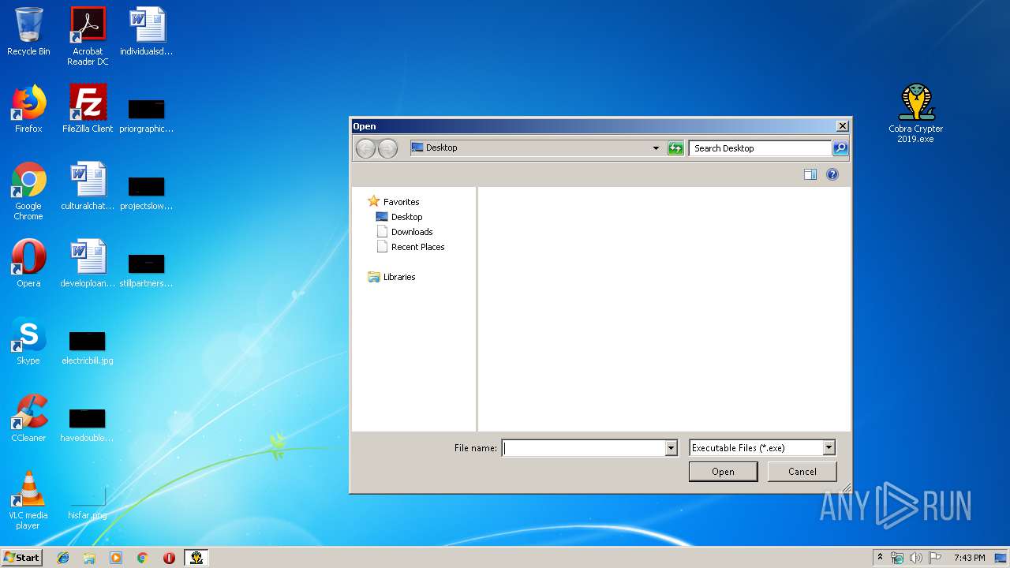This screenshot has height=568, width=1010.
Task: Select Favorites in the navigation pane
Action: coord(394,202)
